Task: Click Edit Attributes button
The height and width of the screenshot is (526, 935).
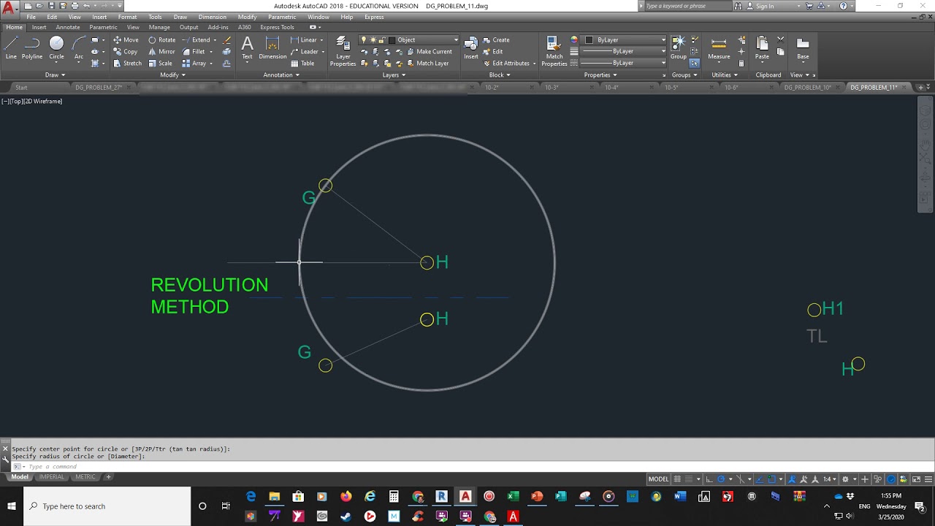Action: [505, 64]
